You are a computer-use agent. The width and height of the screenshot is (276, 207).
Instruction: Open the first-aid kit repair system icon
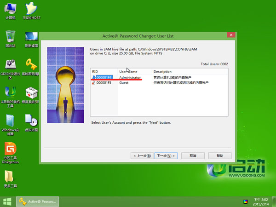click(31, 95)
